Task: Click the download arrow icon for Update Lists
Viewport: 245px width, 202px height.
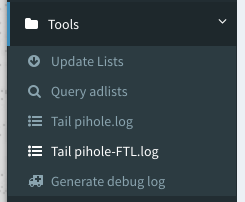Action: pos(34,61)
